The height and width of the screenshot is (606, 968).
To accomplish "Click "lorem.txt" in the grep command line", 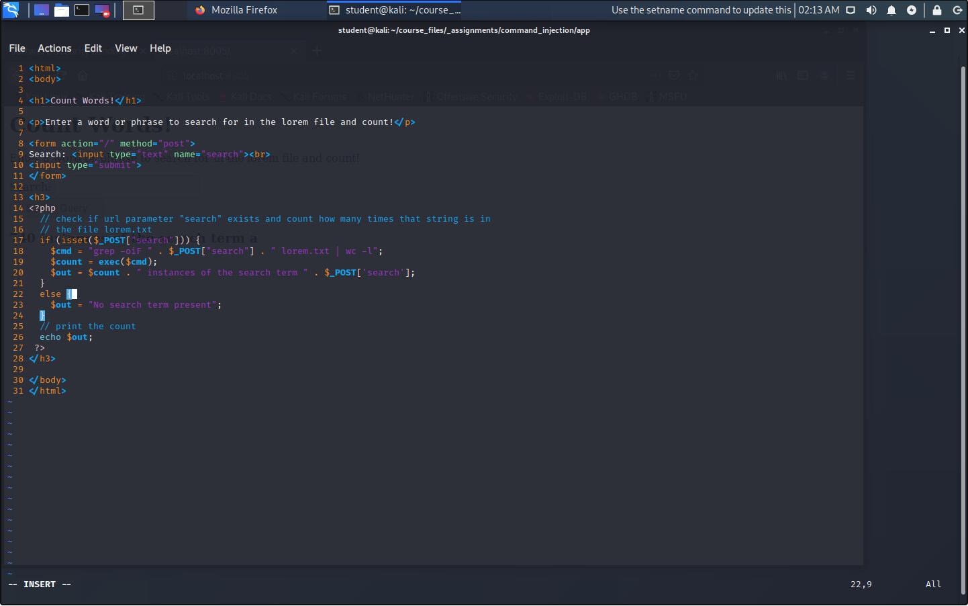I will (305, 251).
